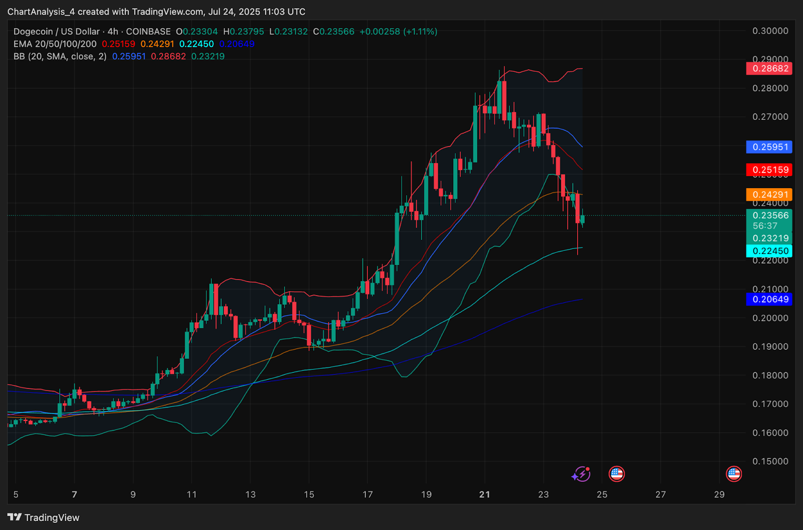Click the tall green candle near date 18
Screen dimensions: 803x530
tap(397, 239)
